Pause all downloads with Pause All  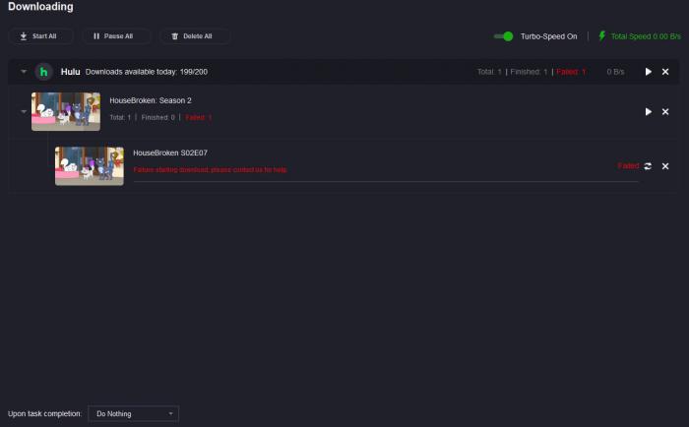point(115,36)
